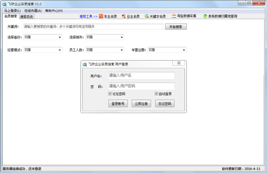The image size is (267, 173).
Task: Click the login dialog title icon
Action: point(85,64)
